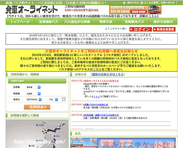Click the ようこそゲスト様 greeting text
183x148 pixels.
click(116, 28)
